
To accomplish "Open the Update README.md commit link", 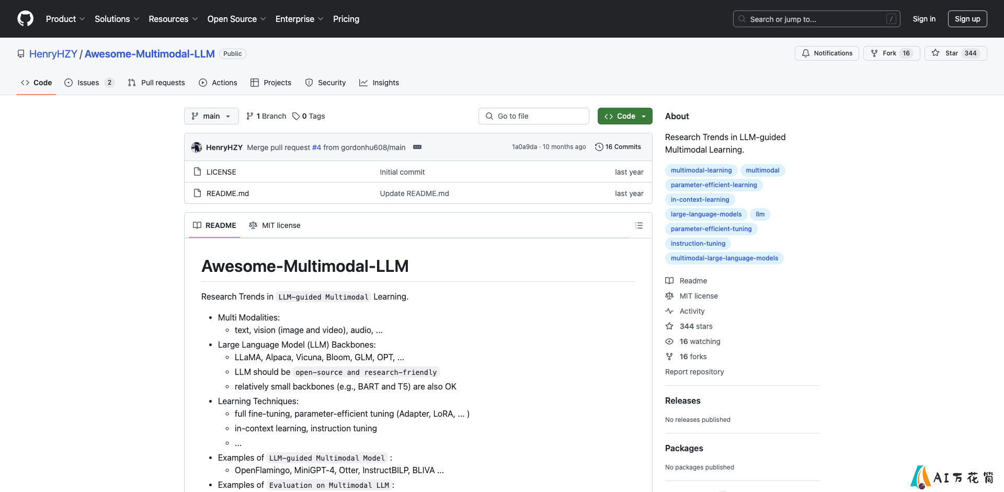I will 414,193.
